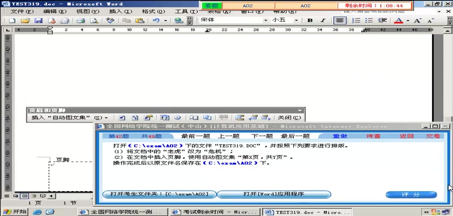Open the 编辑 menu
Image resolution: width=453 pixels, height=216 pixels.
click(55, 11)
